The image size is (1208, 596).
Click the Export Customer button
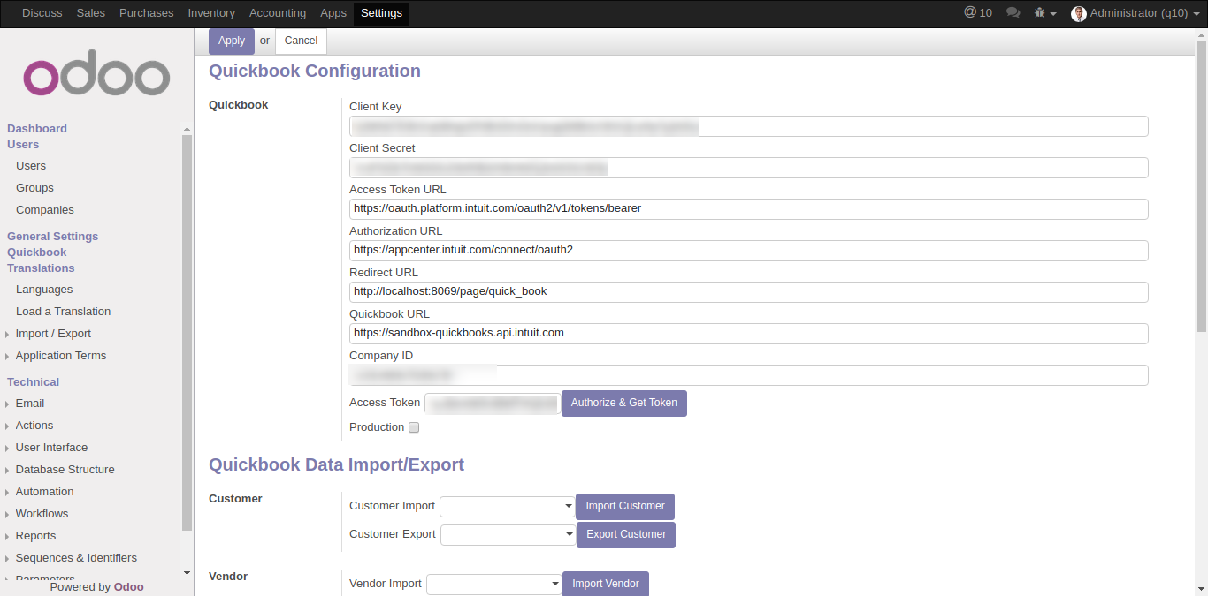coord(626,535)
